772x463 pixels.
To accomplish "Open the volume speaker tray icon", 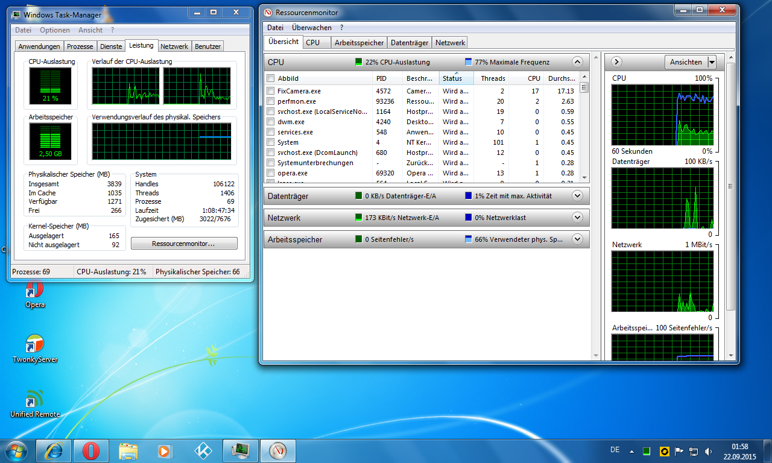I will pos(709,451).
